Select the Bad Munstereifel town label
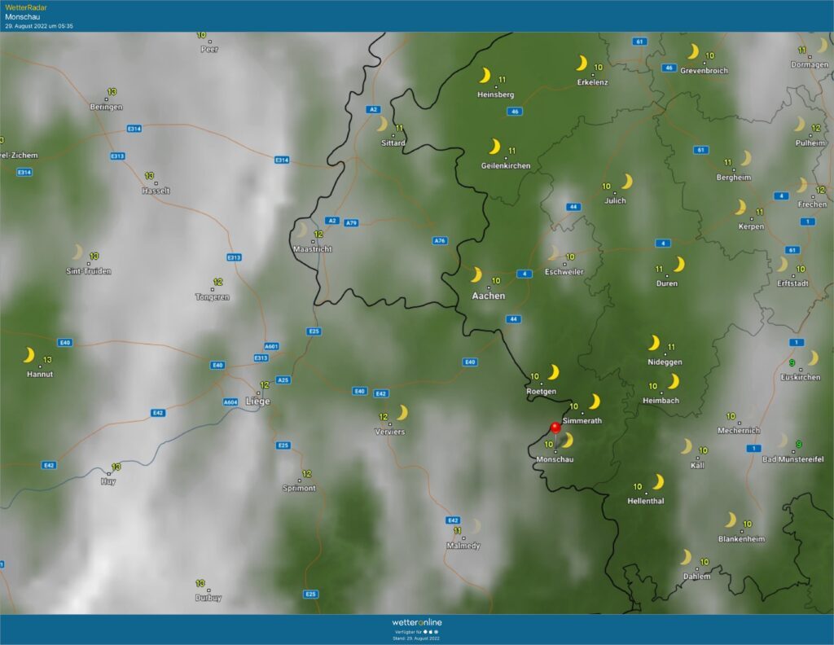834x645 pixels. (793, 459)
